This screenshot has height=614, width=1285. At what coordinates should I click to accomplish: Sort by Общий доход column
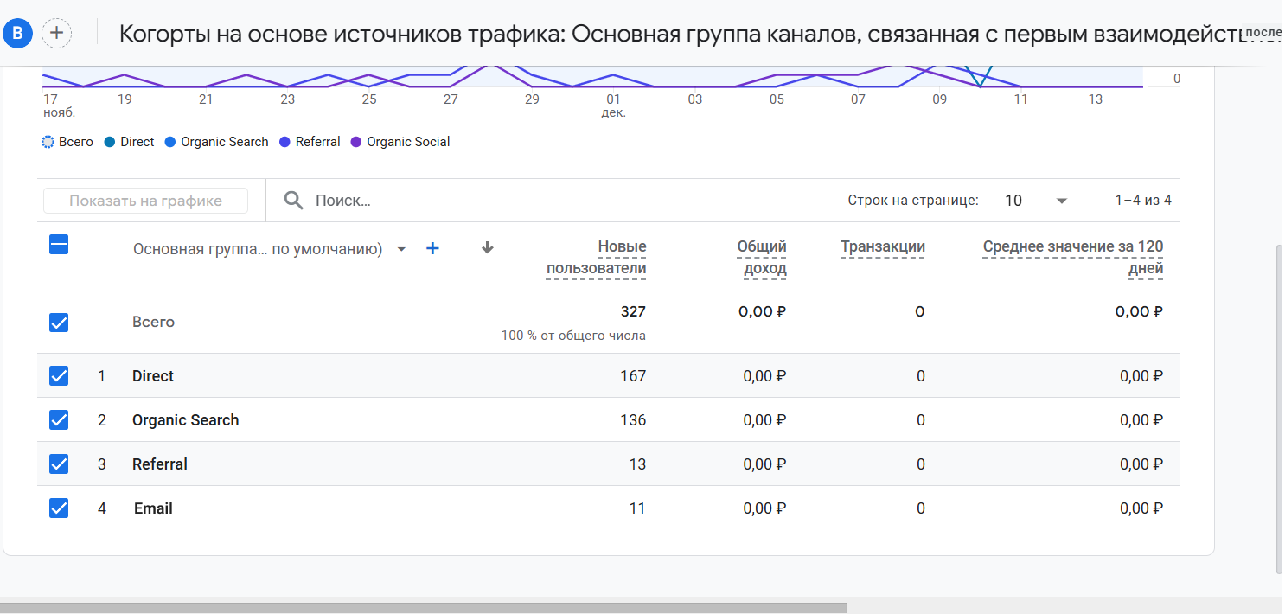click(762, 258)
